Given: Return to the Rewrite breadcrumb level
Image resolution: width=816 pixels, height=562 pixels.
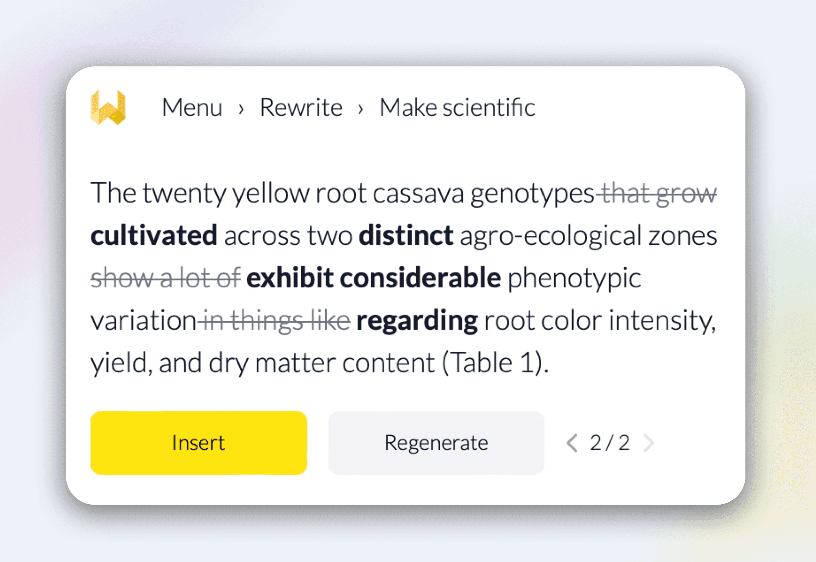Looking at the screenshot, I should pyautogui.click(x=301, y=107).
